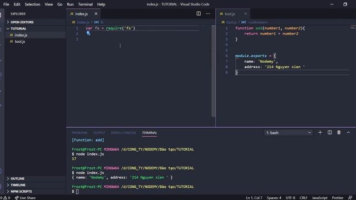Maximize the panel with the up chevron

coord(348,132)
